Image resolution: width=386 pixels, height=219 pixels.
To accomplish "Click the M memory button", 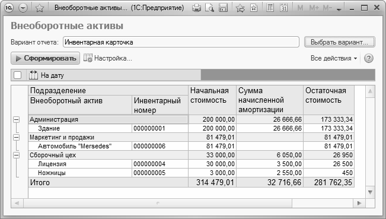I will [x=300, y=8].
